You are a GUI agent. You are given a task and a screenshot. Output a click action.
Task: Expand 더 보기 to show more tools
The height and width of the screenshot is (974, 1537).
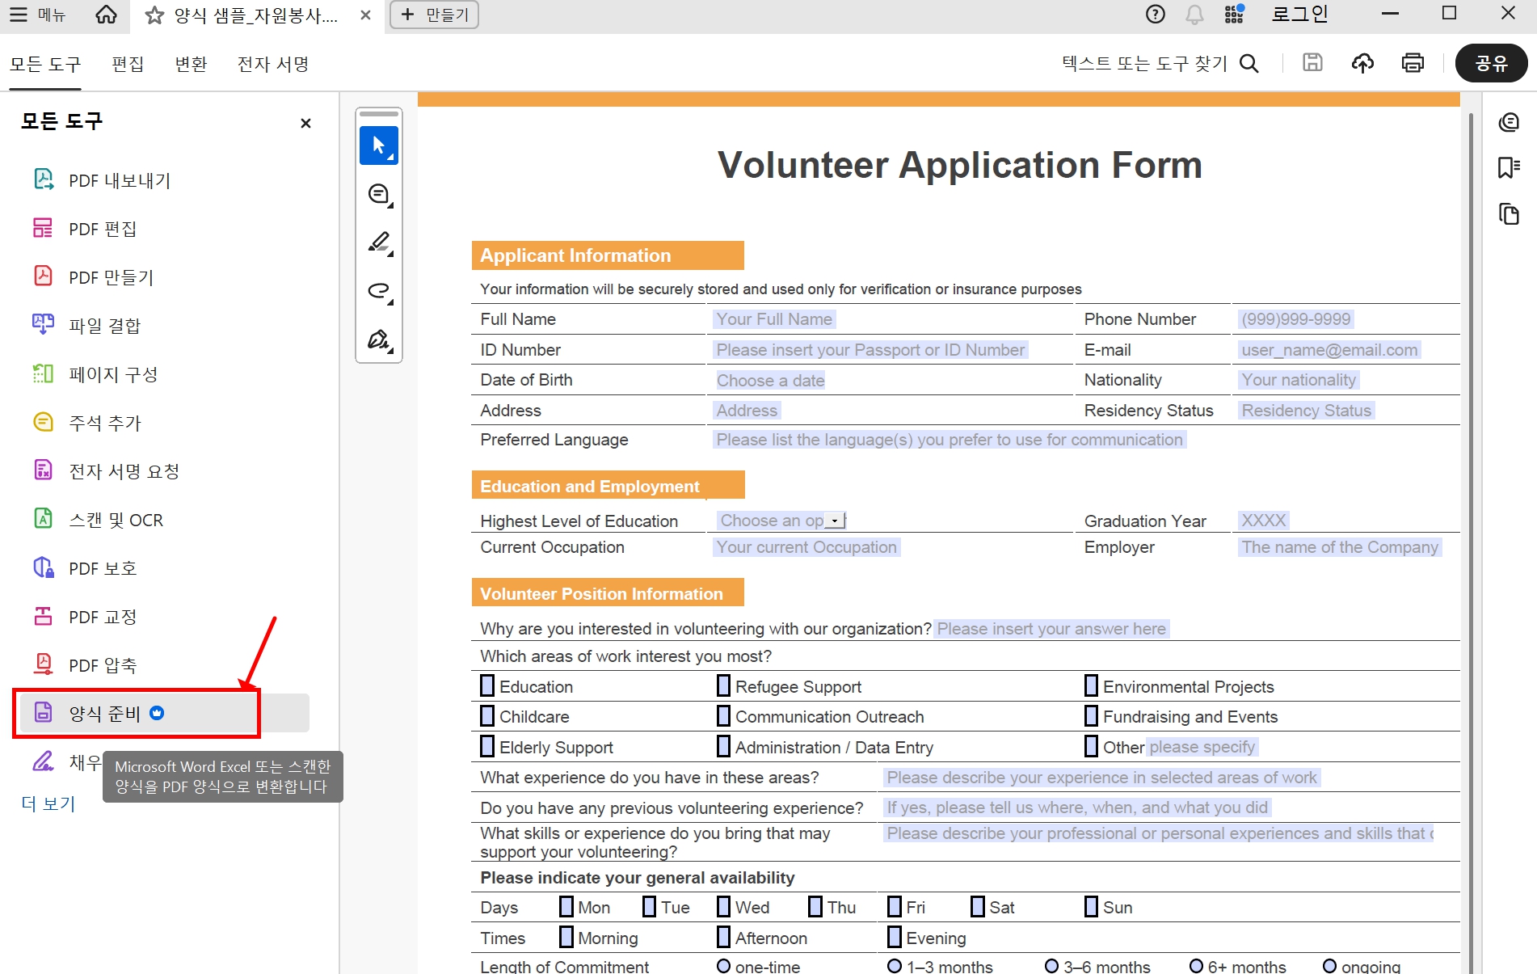tap(48, 803)
